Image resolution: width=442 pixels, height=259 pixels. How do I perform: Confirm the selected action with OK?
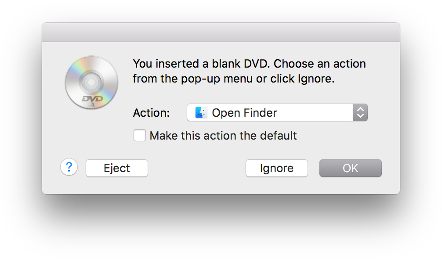click(350, 168)
